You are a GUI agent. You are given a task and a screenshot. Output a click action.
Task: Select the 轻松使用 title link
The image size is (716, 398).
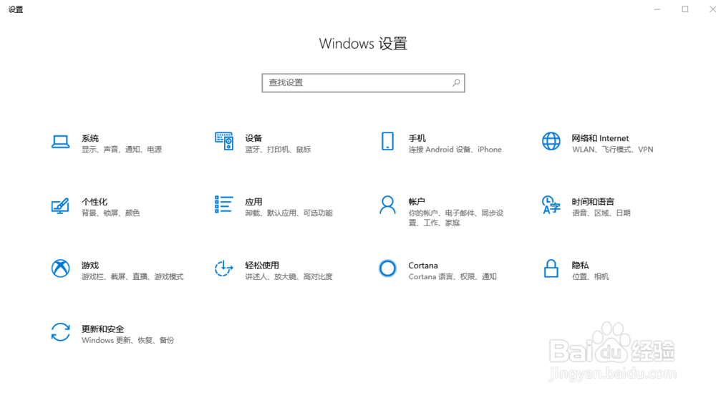[x=262, y=266]
